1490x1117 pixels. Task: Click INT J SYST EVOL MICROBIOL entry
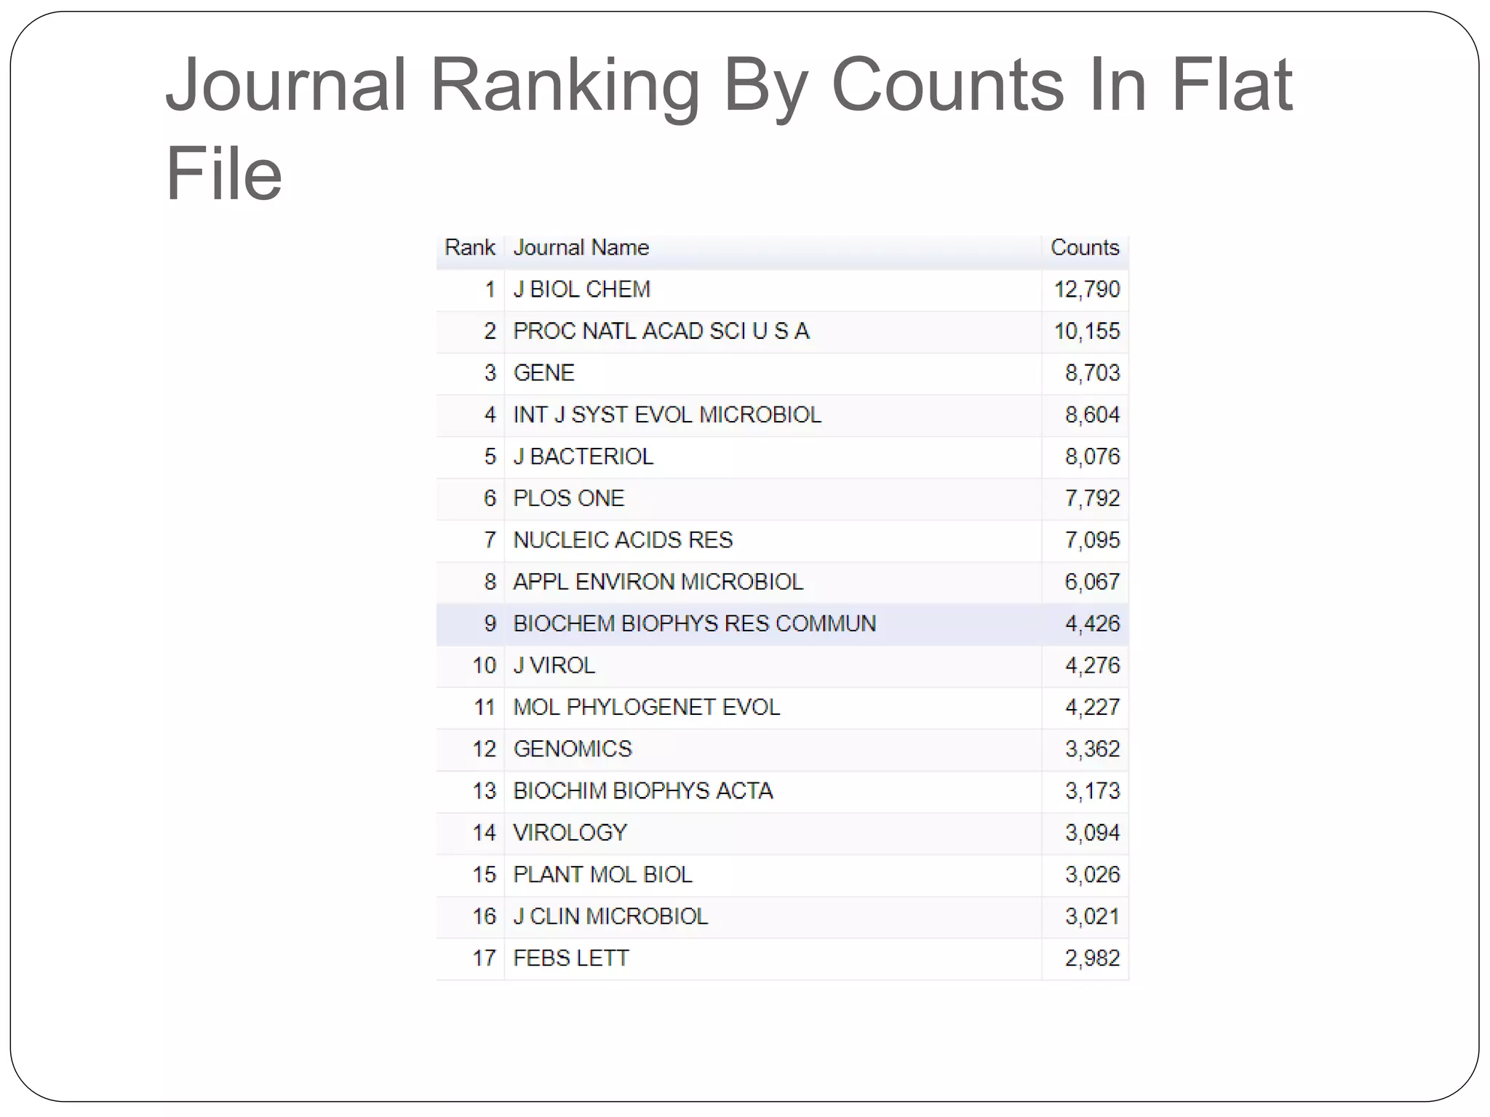pyautogui.click(x=666, y=415)
